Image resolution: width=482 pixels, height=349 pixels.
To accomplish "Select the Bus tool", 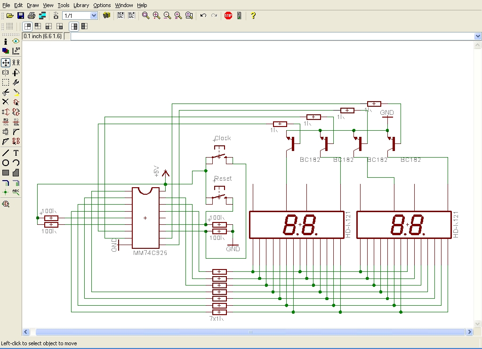I will click(x=6, y=183).
